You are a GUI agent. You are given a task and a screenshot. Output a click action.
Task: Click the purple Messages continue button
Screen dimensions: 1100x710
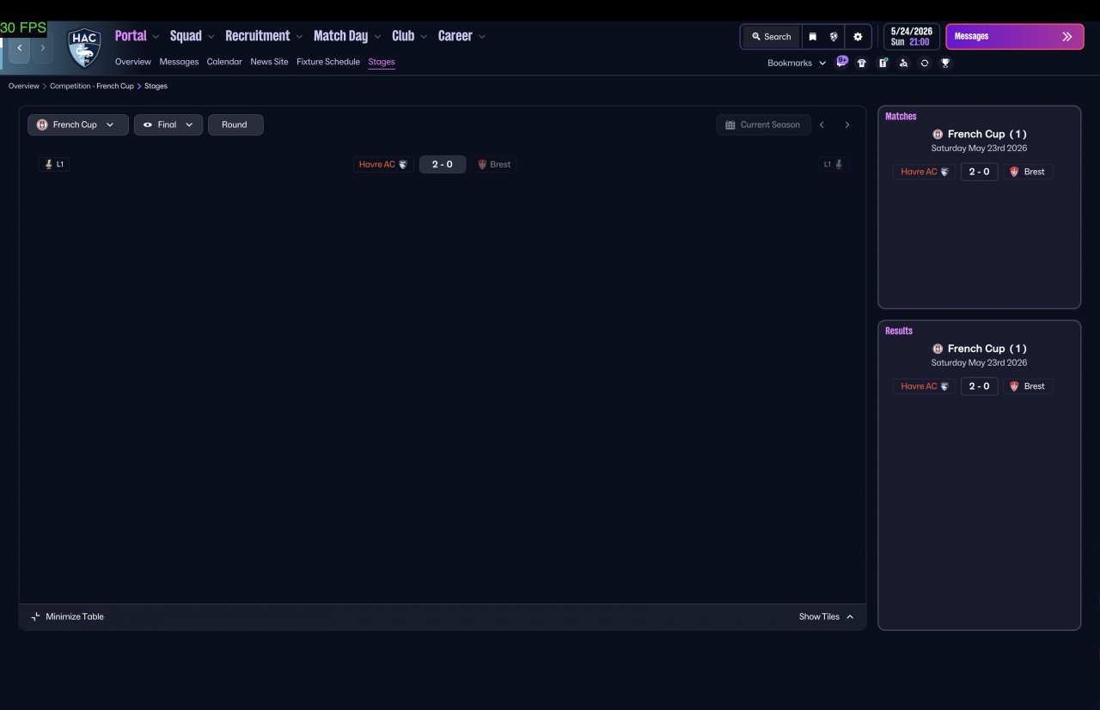tap(1015, 37)
